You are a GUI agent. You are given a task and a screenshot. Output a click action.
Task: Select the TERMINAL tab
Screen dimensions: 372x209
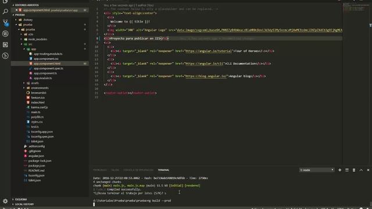pos(164,170)
